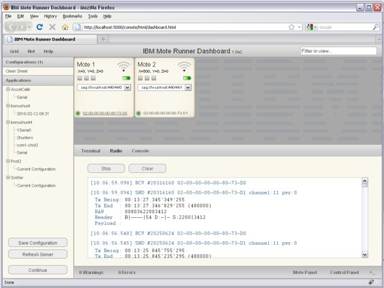Screen dimensions: 384x288
Task: Click the Stop loading X icon
Action: pyautogui.click(x=52, y=27)
